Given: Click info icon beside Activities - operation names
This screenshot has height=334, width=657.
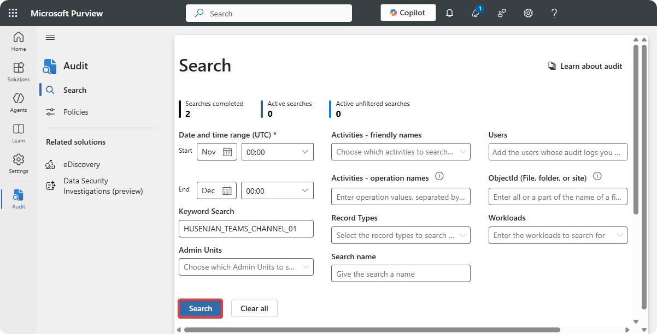Looking at the screenshot, I should (439, 177).
